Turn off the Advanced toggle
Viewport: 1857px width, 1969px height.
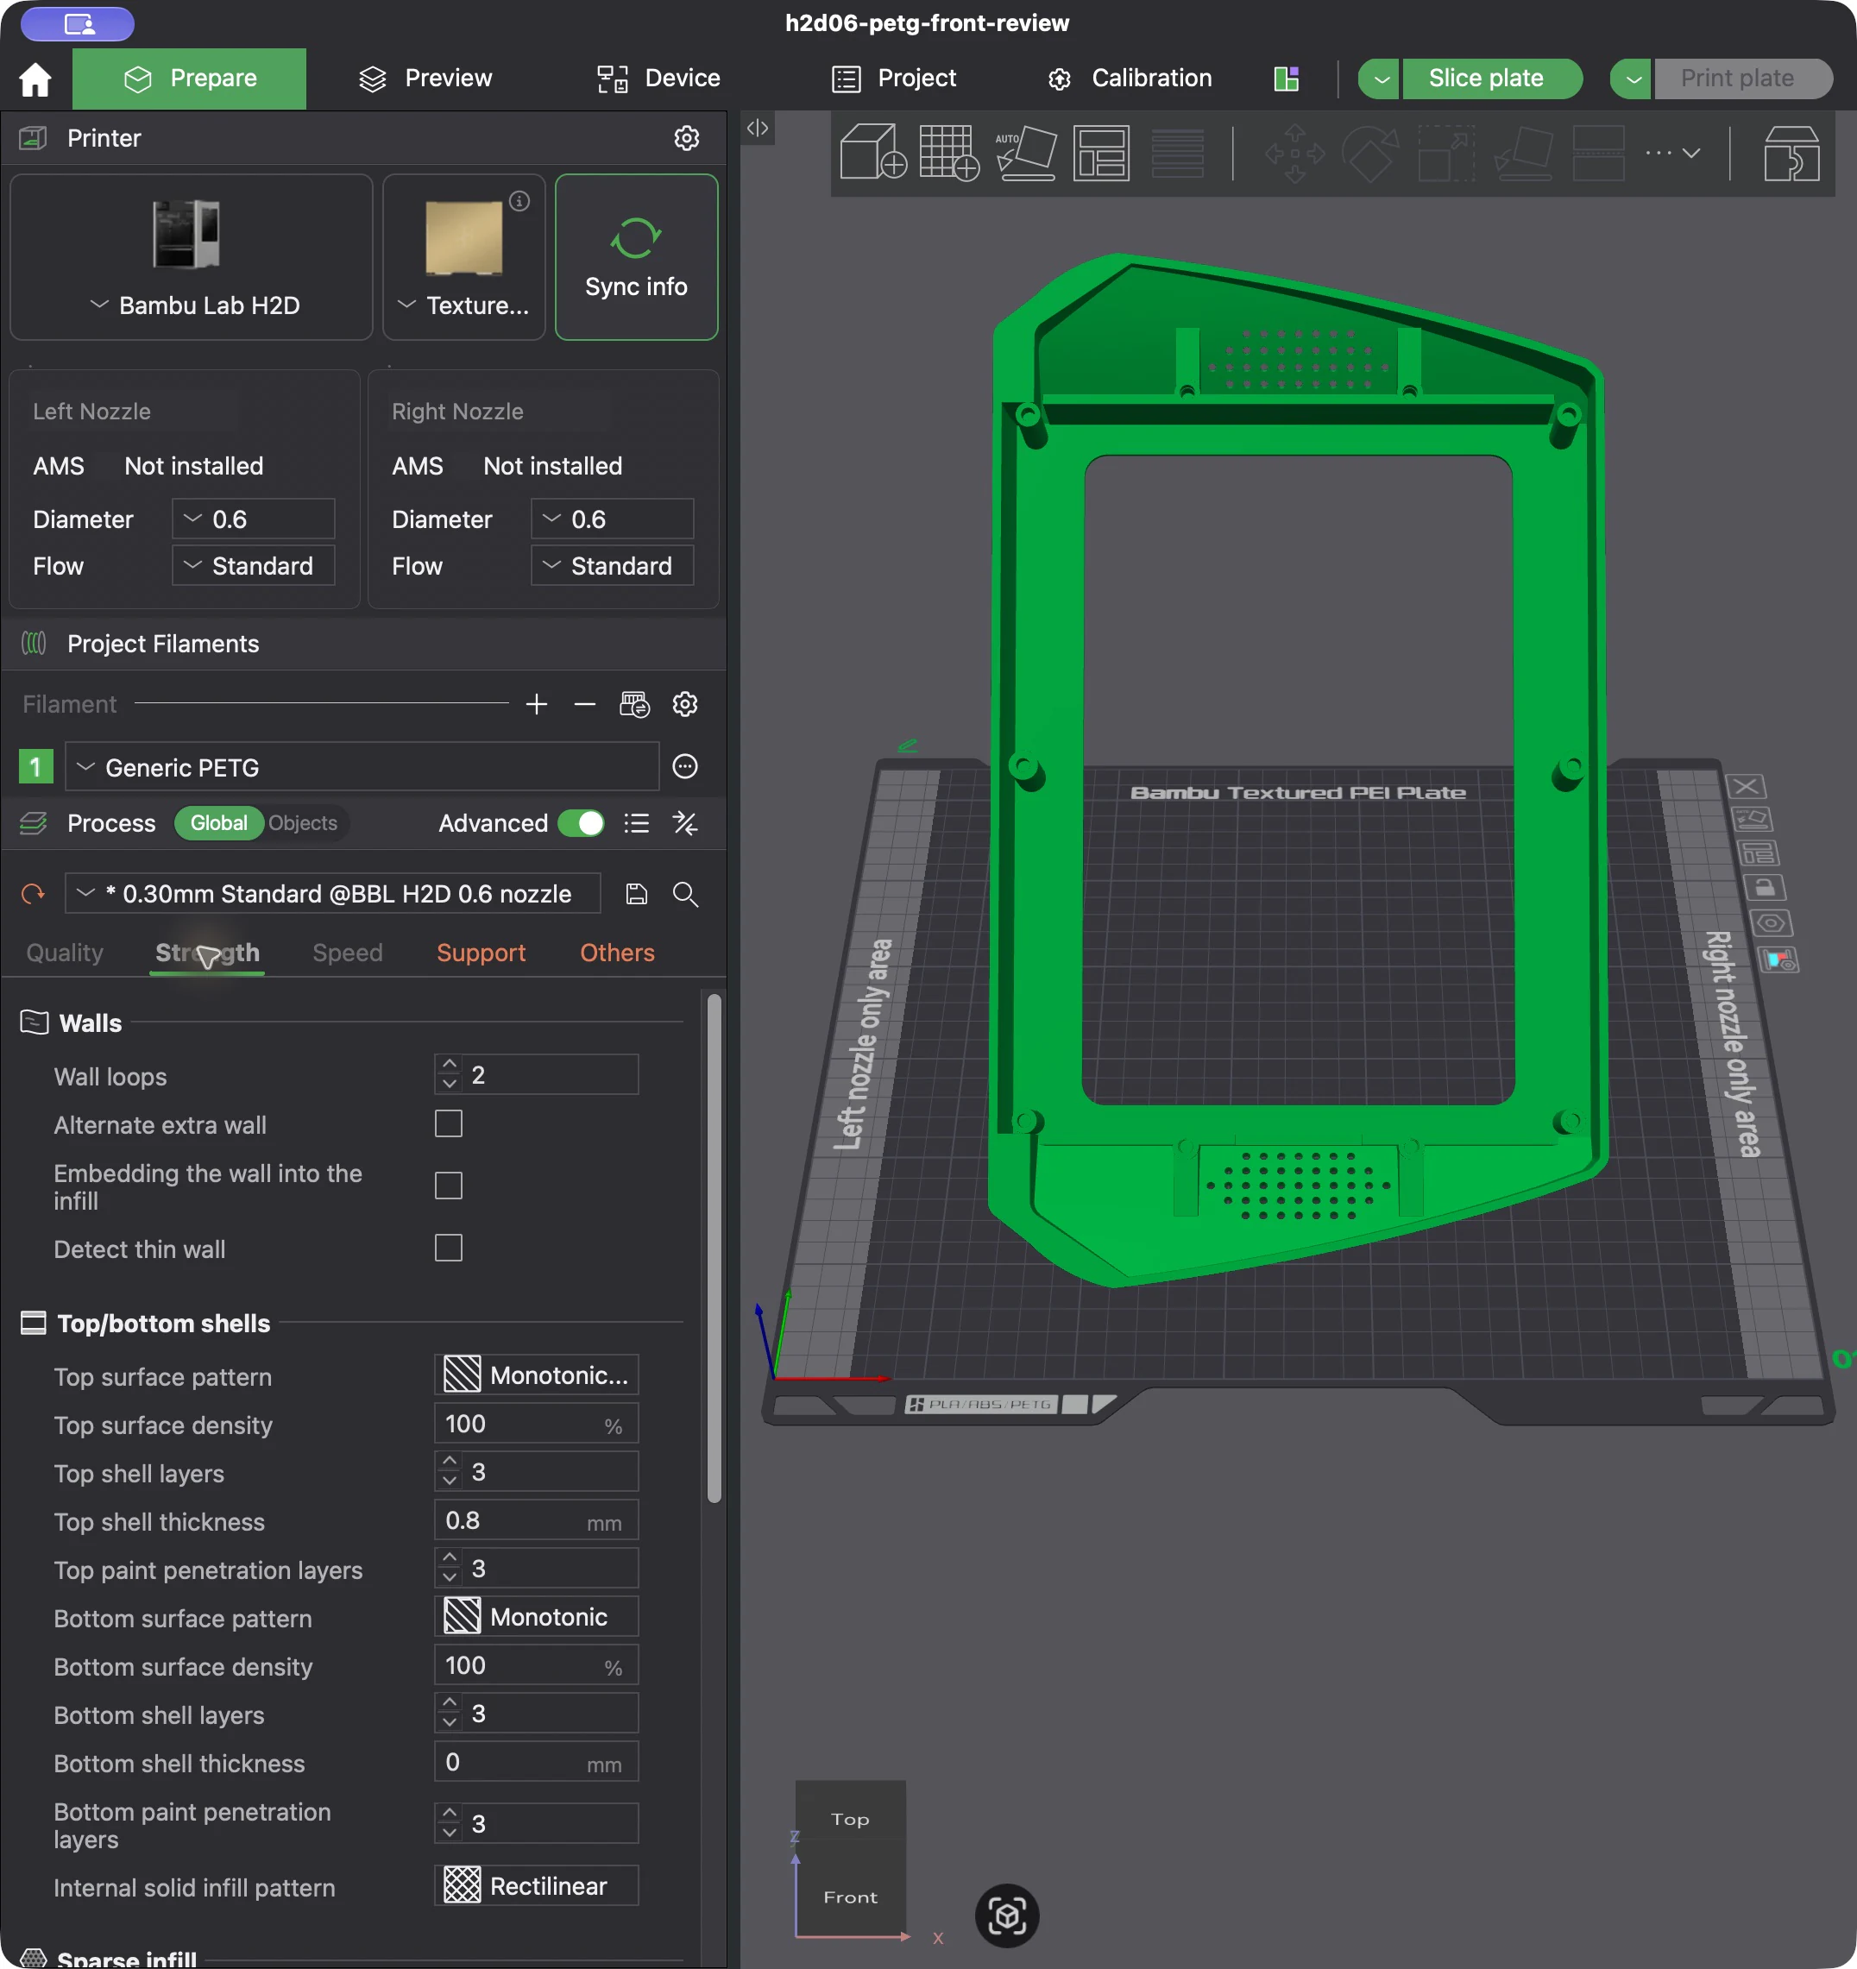[581, 823]
